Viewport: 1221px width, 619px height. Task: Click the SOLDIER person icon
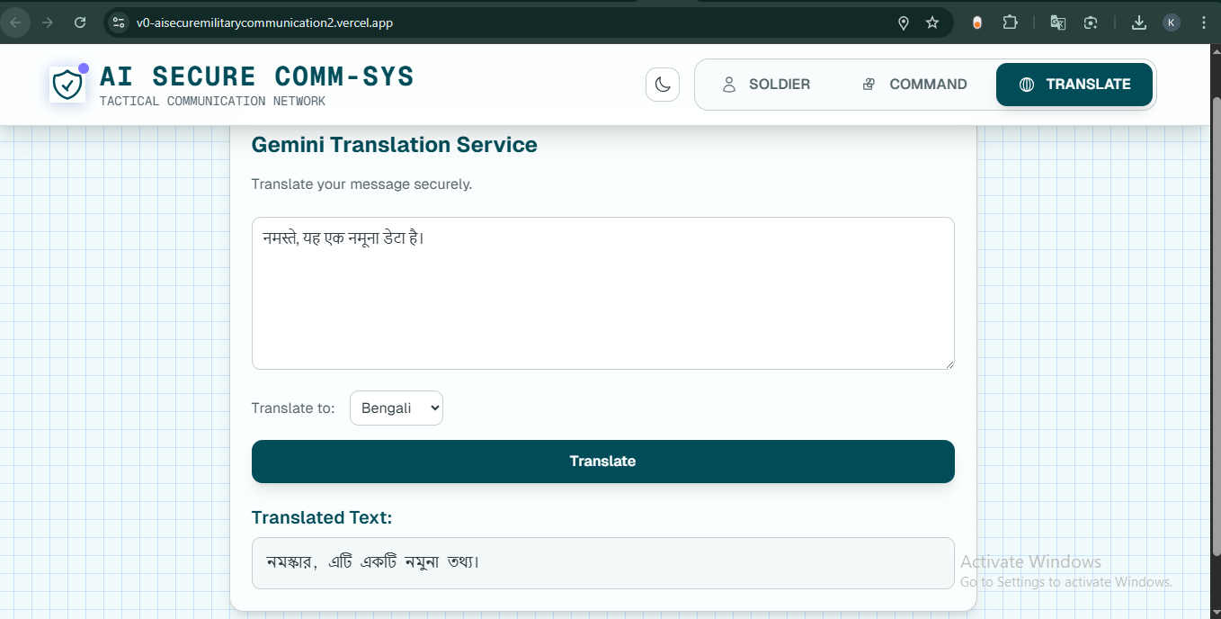click(729, 85)
